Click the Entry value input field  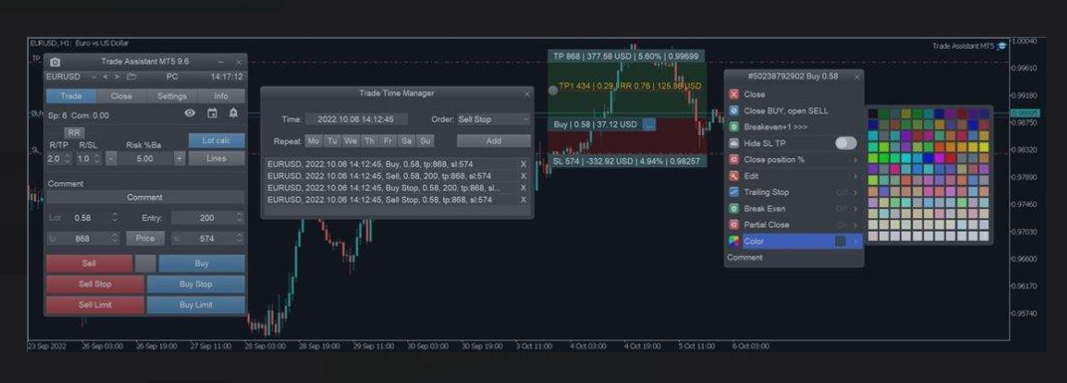pyautogui.click(x=207, y=219)
